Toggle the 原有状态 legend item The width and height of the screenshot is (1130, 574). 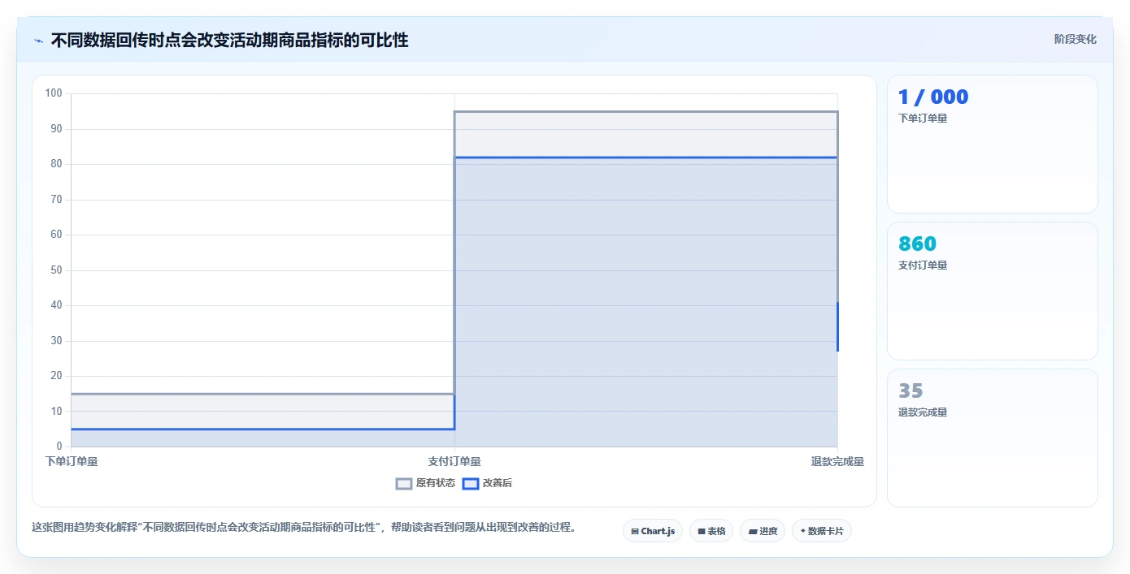[425, 483]
